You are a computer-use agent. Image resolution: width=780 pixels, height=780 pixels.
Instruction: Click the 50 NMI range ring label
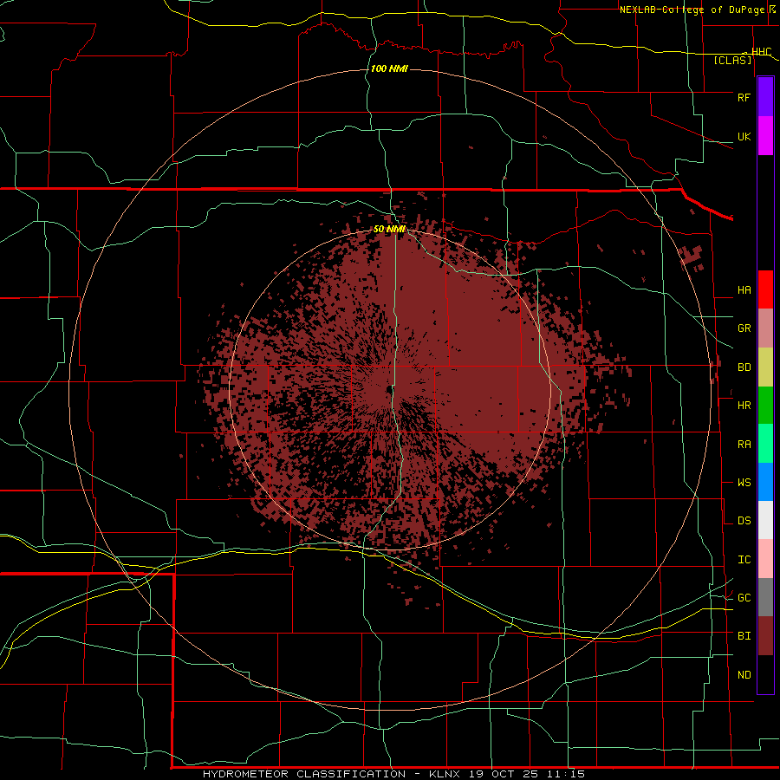(x=389, y=230)
